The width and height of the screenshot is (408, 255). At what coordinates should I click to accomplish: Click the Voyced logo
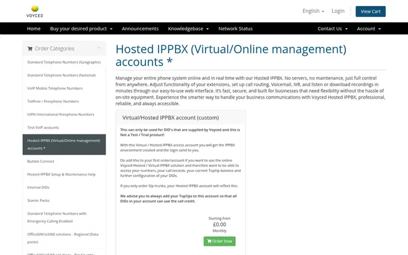(35, 11)
